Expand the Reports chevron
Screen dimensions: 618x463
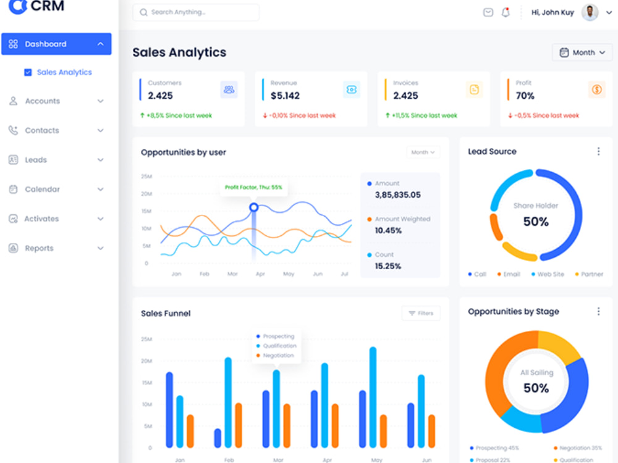[101, 248]
